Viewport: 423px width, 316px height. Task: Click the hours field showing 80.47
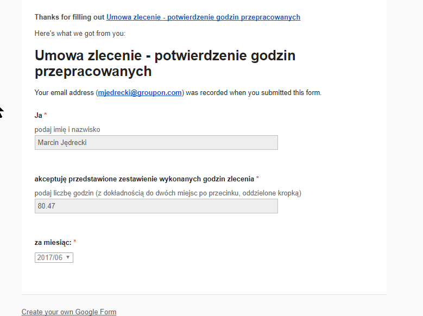click(156, 206)
